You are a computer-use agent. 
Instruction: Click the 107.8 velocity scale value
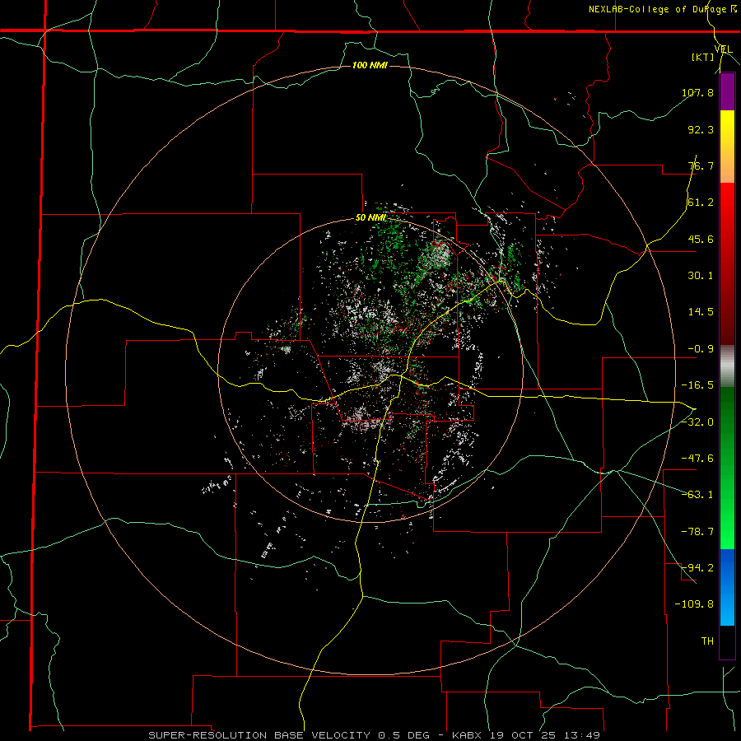(697, 92)
